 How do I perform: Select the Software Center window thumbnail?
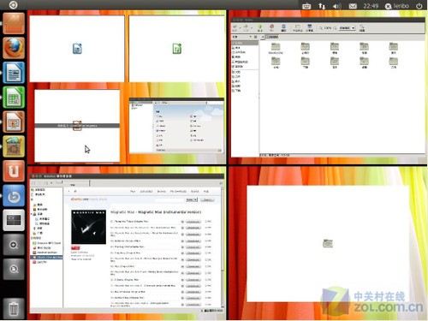coord(176,126)
